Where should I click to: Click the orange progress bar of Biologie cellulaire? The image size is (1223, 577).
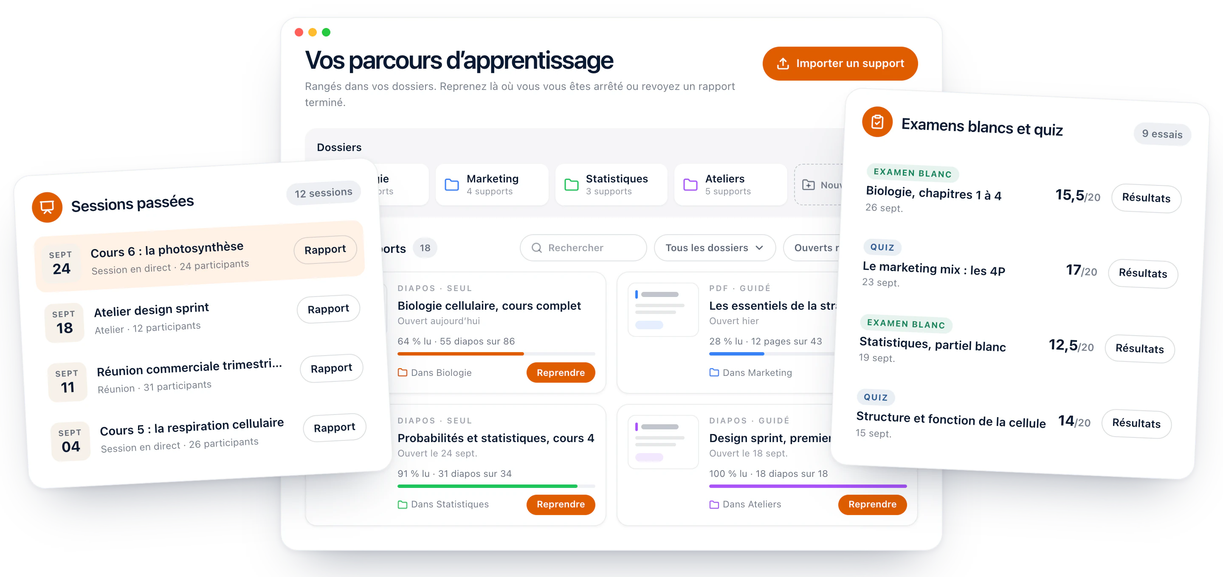point(496,353)
